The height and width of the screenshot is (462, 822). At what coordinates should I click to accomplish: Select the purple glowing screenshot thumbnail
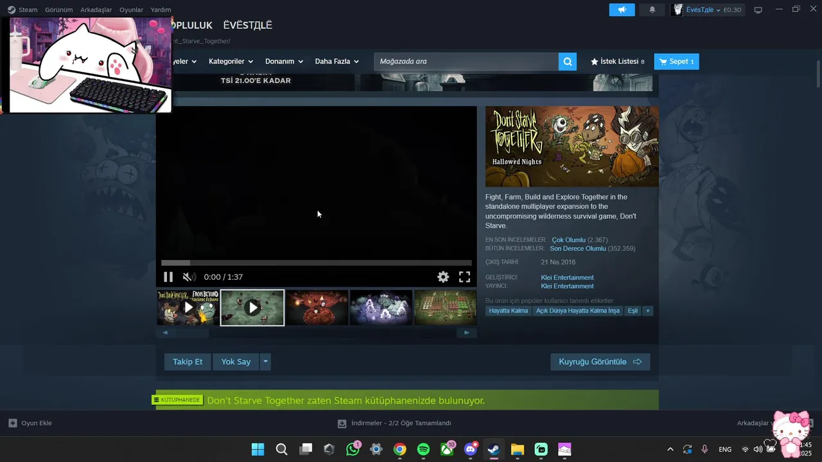[x=381, y=307]
